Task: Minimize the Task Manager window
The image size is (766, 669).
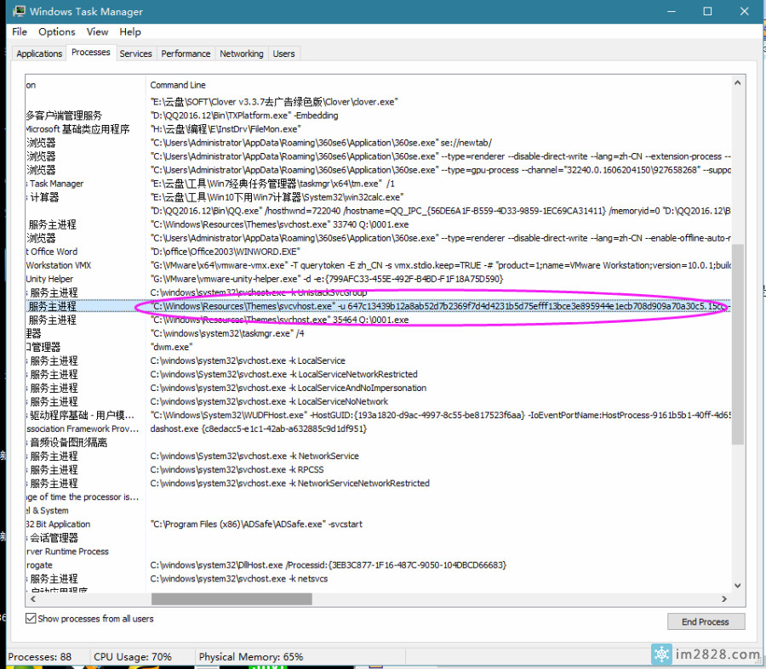Action: coord(669,12)
